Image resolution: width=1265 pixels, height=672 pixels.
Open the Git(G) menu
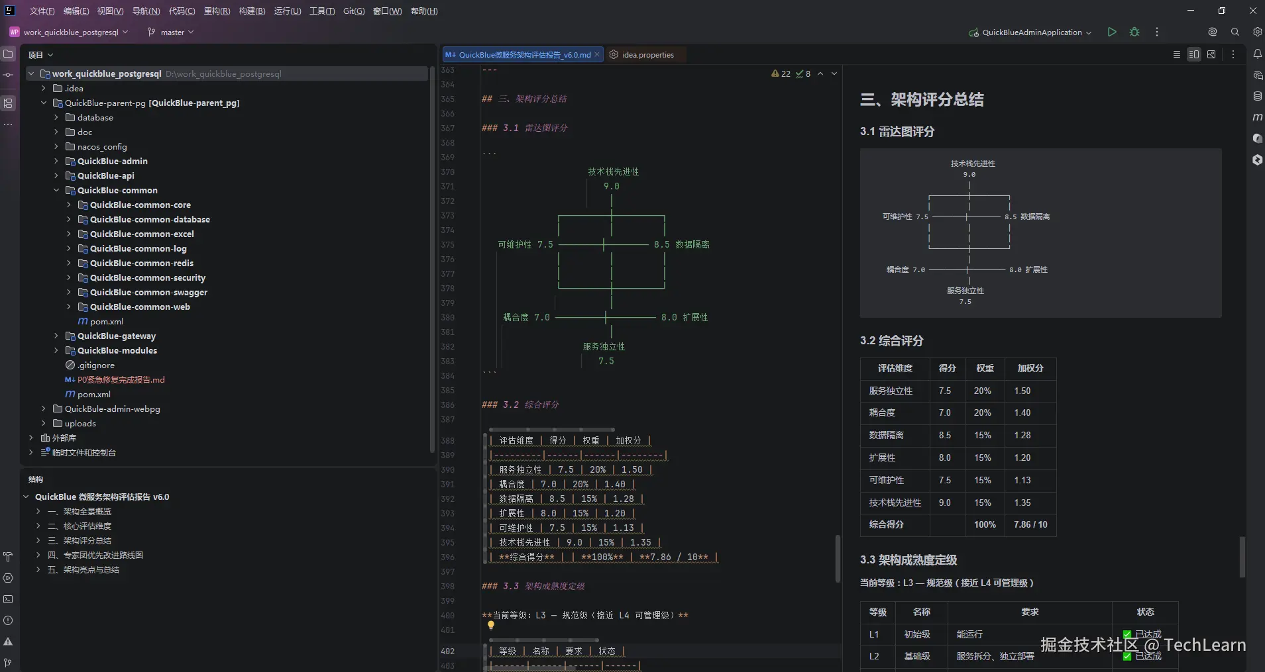pos(354,11)
